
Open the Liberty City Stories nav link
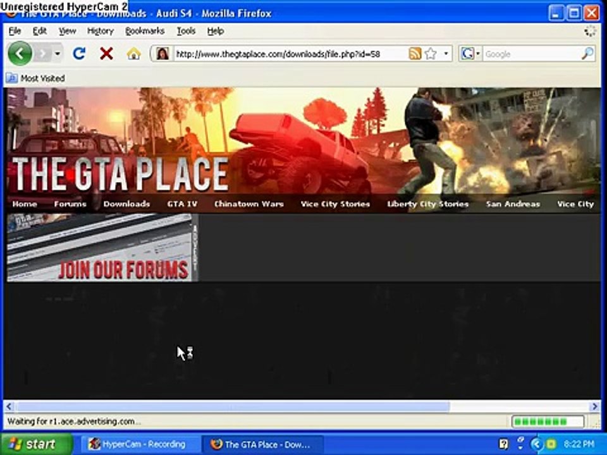point(428,204)
